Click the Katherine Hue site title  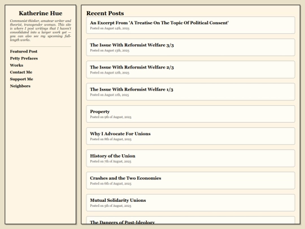coord(41,13)
